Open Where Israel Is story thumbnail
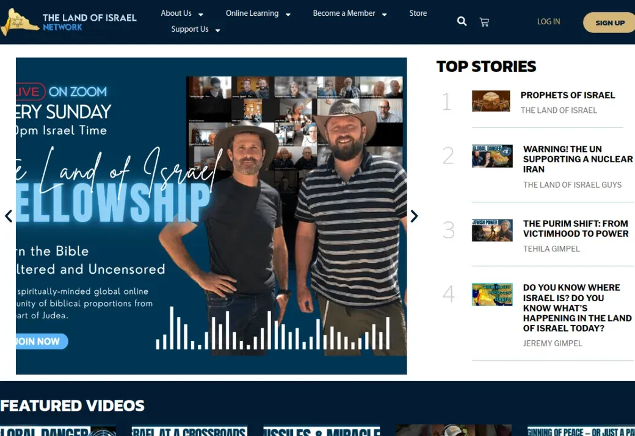Screen dimensions: 635x436 492,295
